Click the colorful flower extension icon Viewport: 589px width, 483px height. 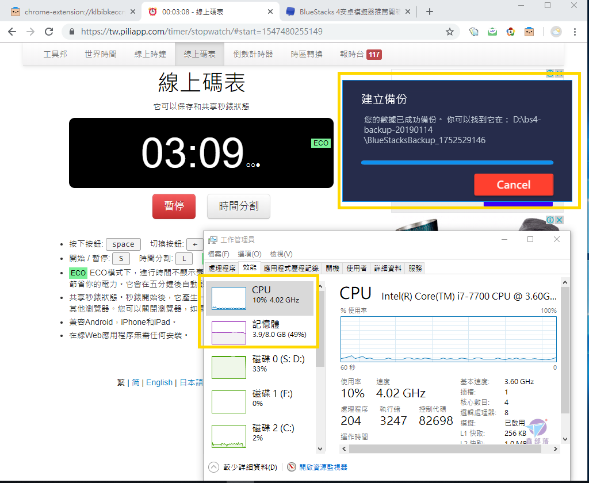(511, 32)
